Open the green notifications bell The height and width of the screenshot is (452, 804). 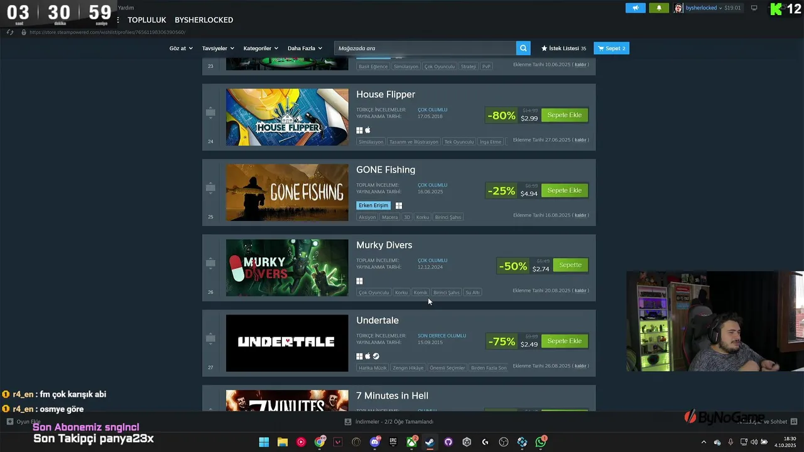659,8
